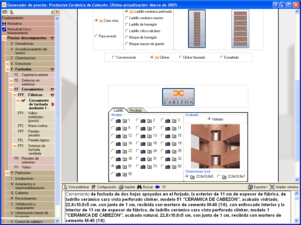The image size is (301, 225).
Task: Click the red X cancel icon
Action: click(57, 12)
